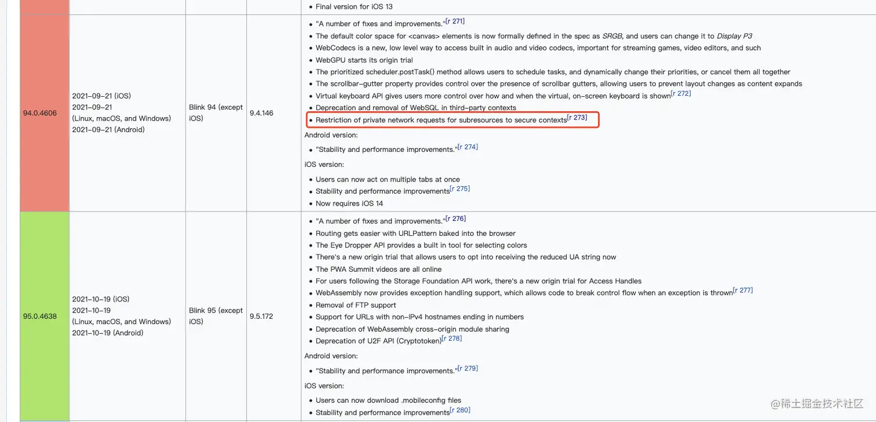876x422 pixels.
Task: Open reference link r 276
Action: pyautogui.click(x=455, y=219)
